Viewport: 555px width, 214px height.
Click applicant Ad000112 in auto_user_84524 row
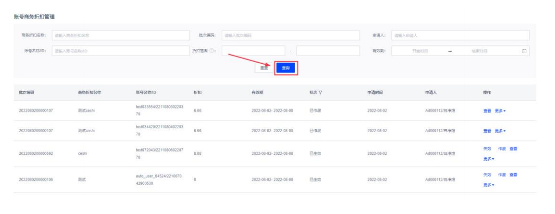click(x=440, y=180)
